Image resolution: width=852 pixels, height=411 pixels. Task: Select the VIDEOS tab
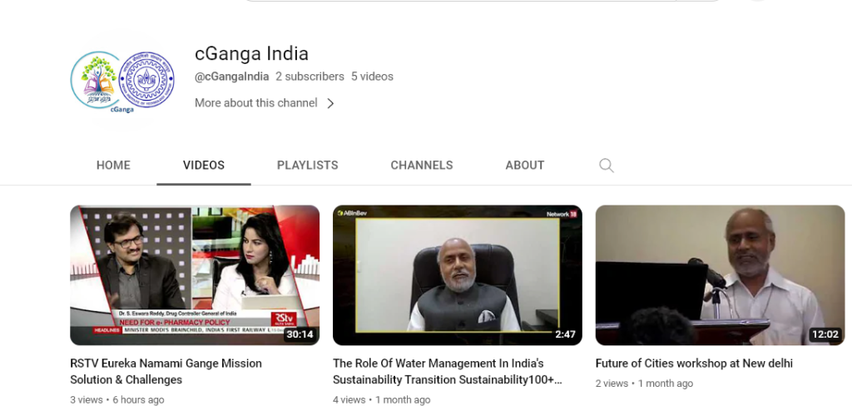pyautogui.click(x=204, y=166)
